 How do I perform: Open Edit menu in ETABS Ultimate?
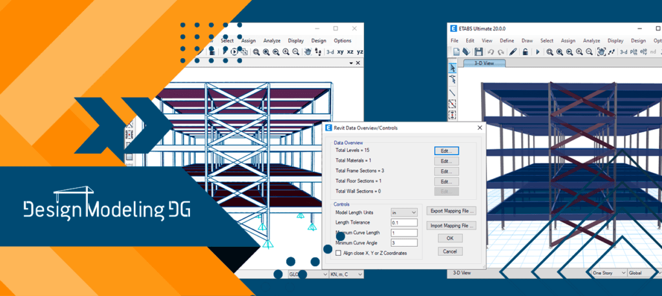click(x=470, y=41)
